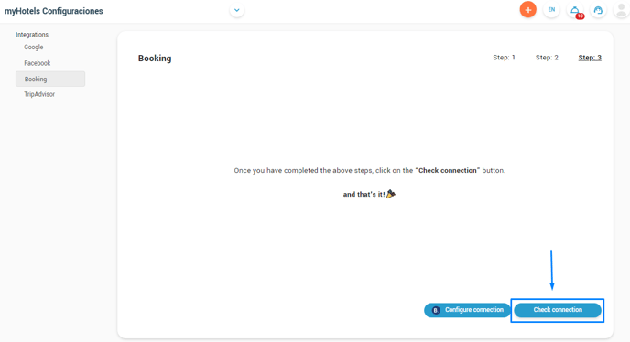Screen dimensions: 630x342
Task: Click the Integrations section heading
Action: (x=32, y=35)
